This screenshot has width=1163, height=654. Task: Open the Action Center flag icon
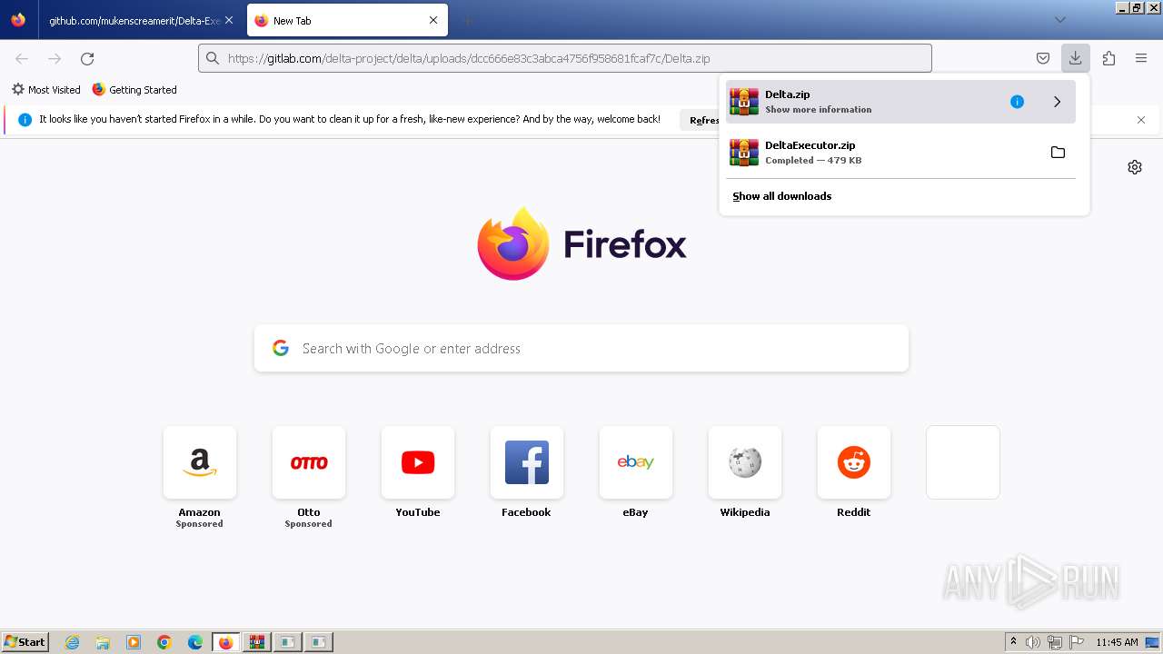click(1077, 642)
